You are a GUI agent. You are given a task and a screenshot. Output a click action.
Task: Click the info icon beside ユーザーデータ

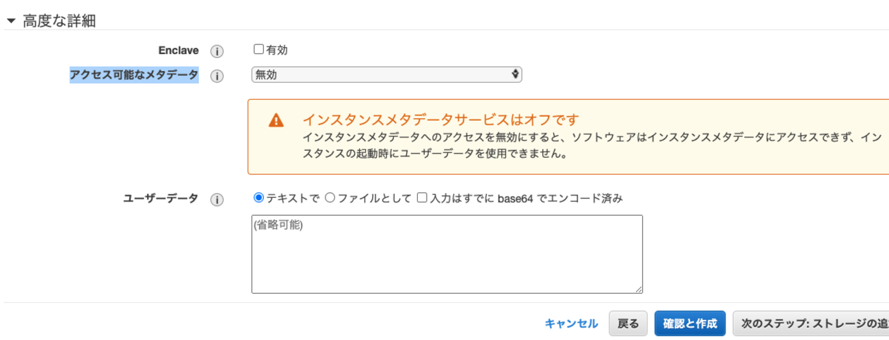point(217,199)
